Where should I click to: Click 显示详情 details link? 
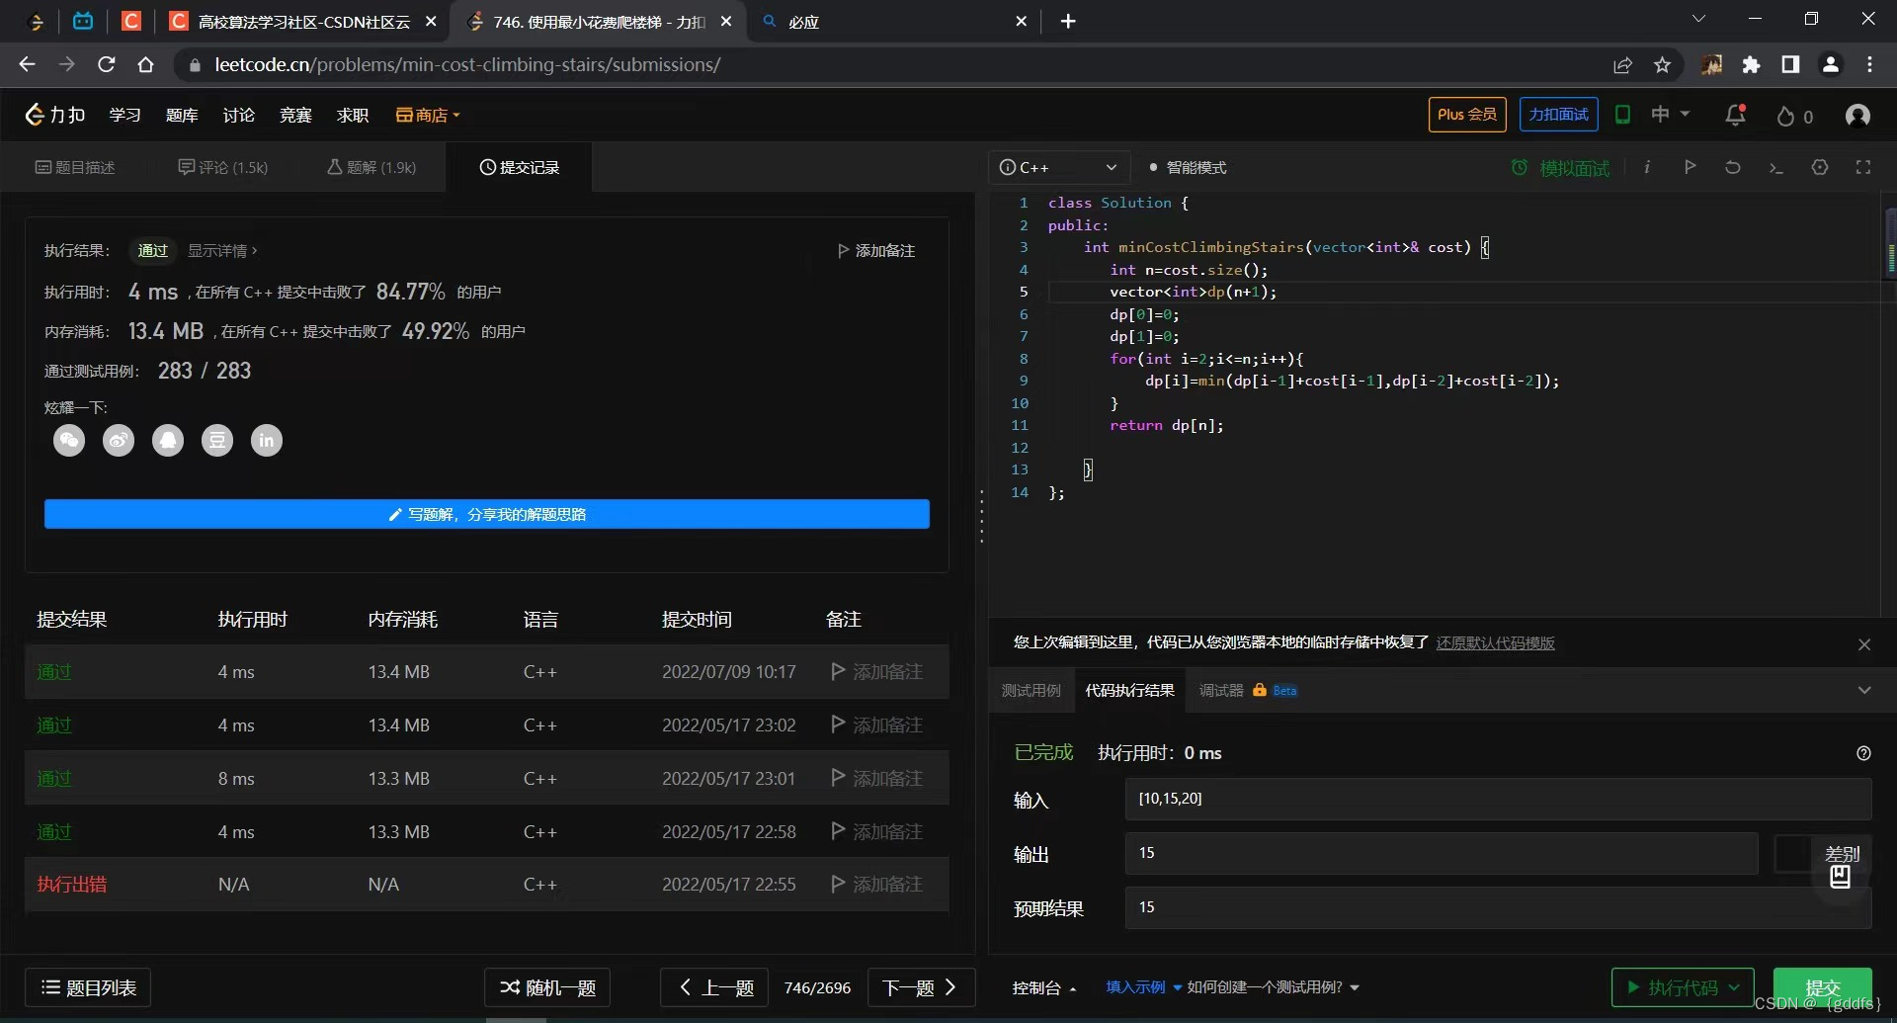222,250
